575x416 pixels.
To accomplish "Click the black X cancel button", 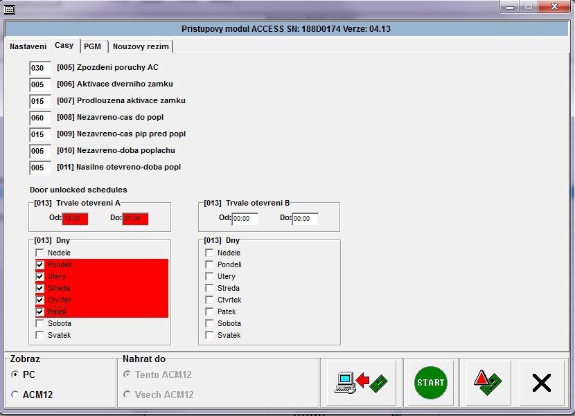I will (541, 383).
